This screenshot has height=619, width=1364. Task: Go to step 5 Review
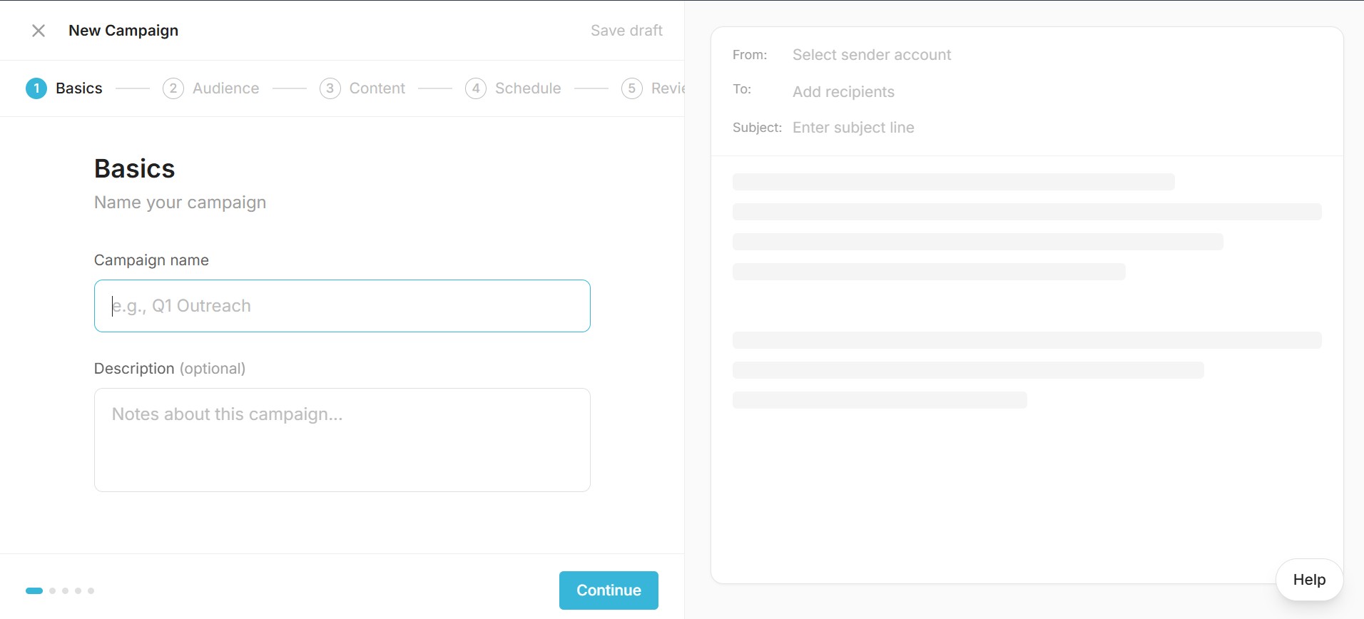[x=653, y=88]
